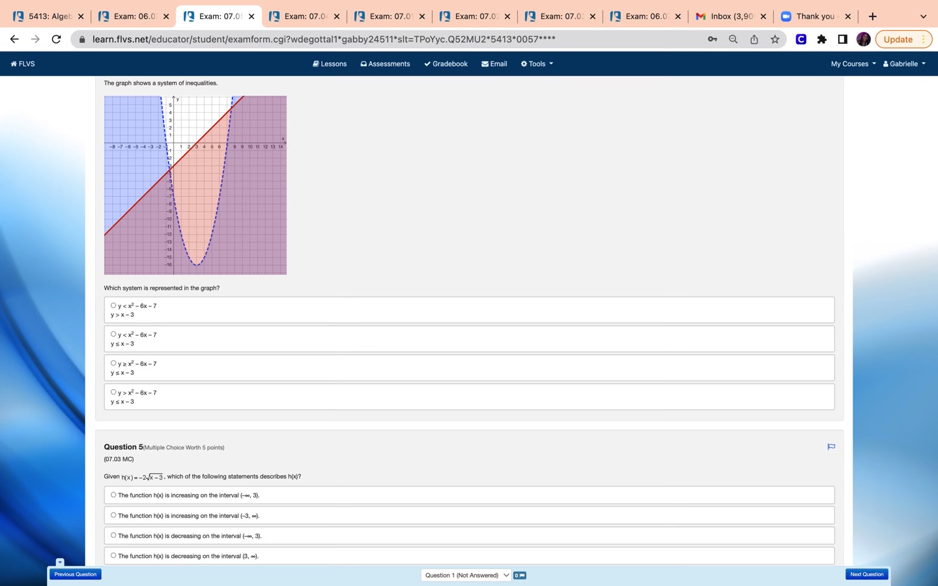Click 'Which system is represented in the graph?'
The image size is (938, 586).
[x=162, y=288]
